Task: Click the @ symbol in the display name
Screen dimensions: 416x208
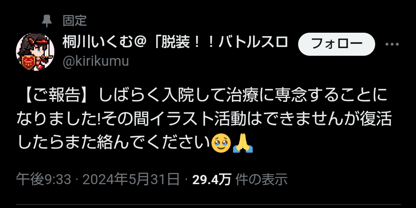Action: [140, 43]
